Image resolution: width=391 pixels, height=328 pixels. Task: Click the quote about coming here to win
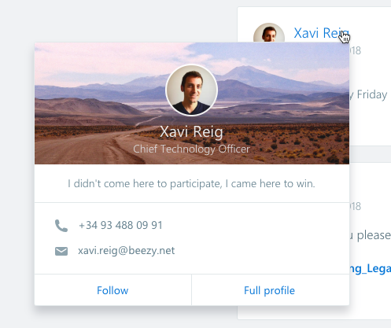pos(192,184)
